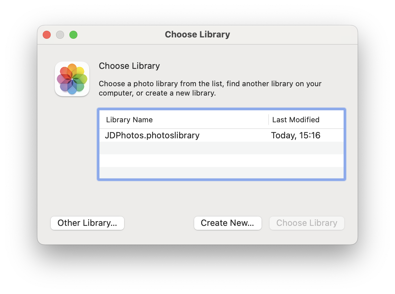
Task: Click the column divider between headers
Action: pyautogui.click(x=268, y=119)
